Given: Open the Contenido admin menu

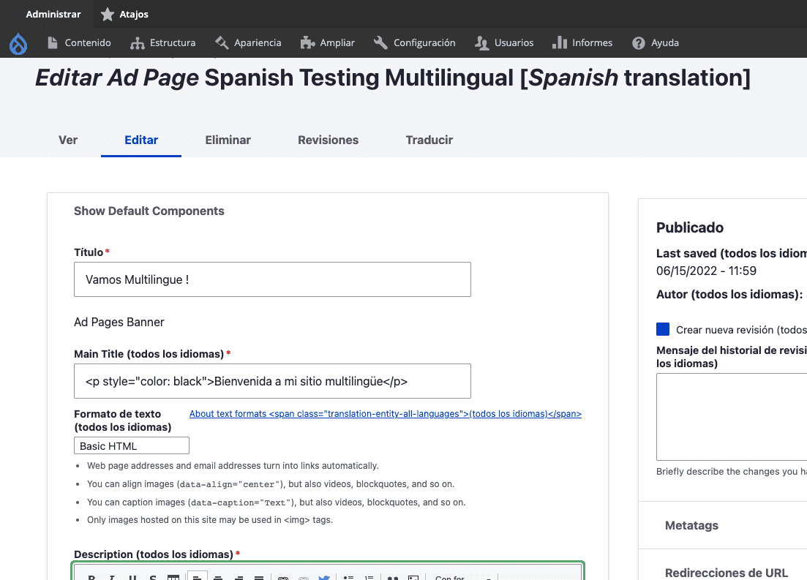Looking at the screenshot, I should [79, 43].
